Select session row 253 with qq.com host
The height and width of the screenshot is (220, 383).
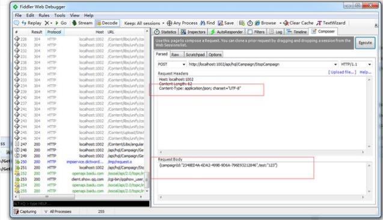point(79,180)
